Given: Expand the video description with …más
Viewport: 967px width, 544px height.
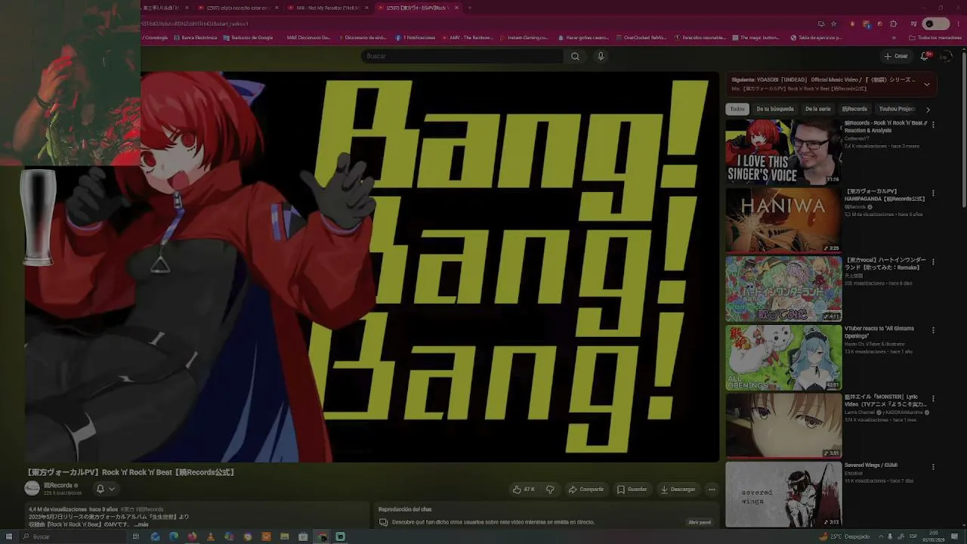Looking at the screenshot, I should [141, 524].
